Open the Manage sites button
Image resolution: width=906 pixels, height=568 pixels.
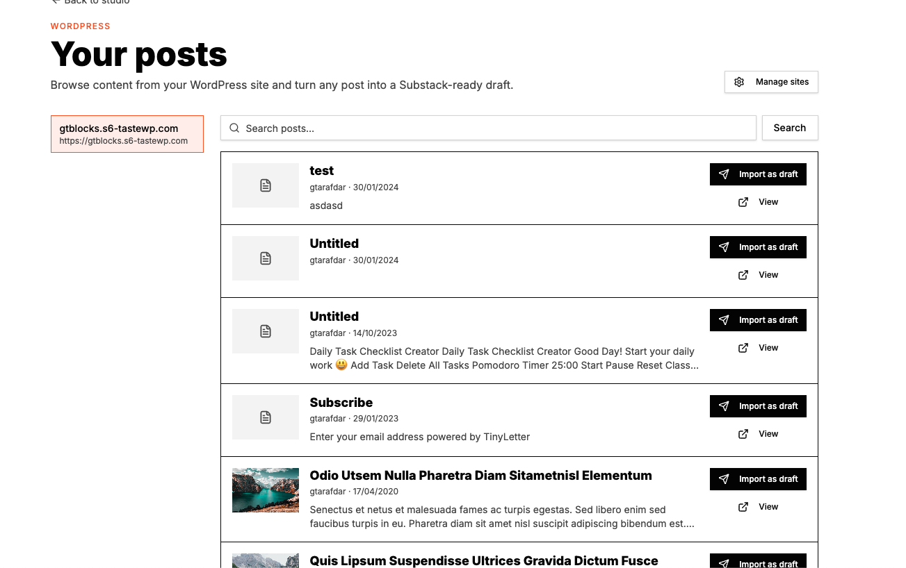pyautogui.click(x=771, y=82)
